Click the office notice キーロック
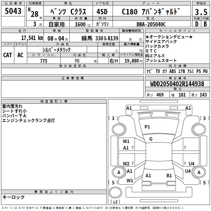 click(x=14, y=197)
